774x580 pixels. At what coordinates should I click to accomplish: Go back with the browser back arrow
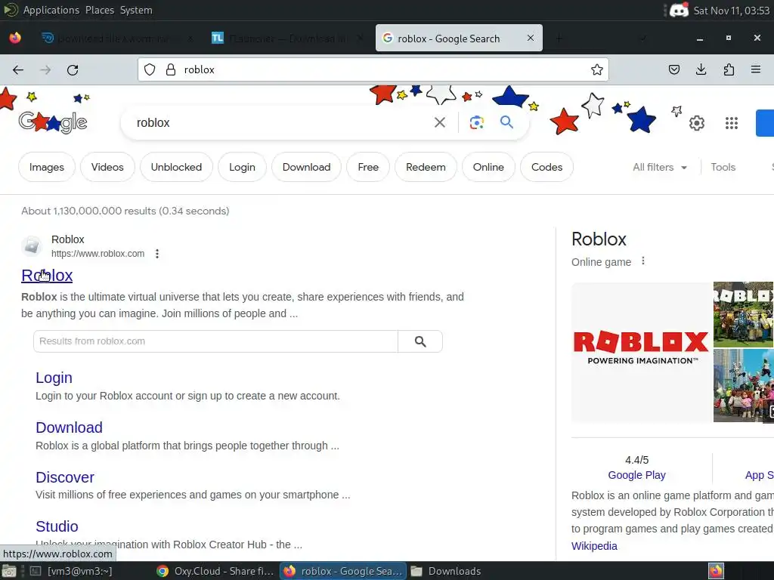[18, 70]
